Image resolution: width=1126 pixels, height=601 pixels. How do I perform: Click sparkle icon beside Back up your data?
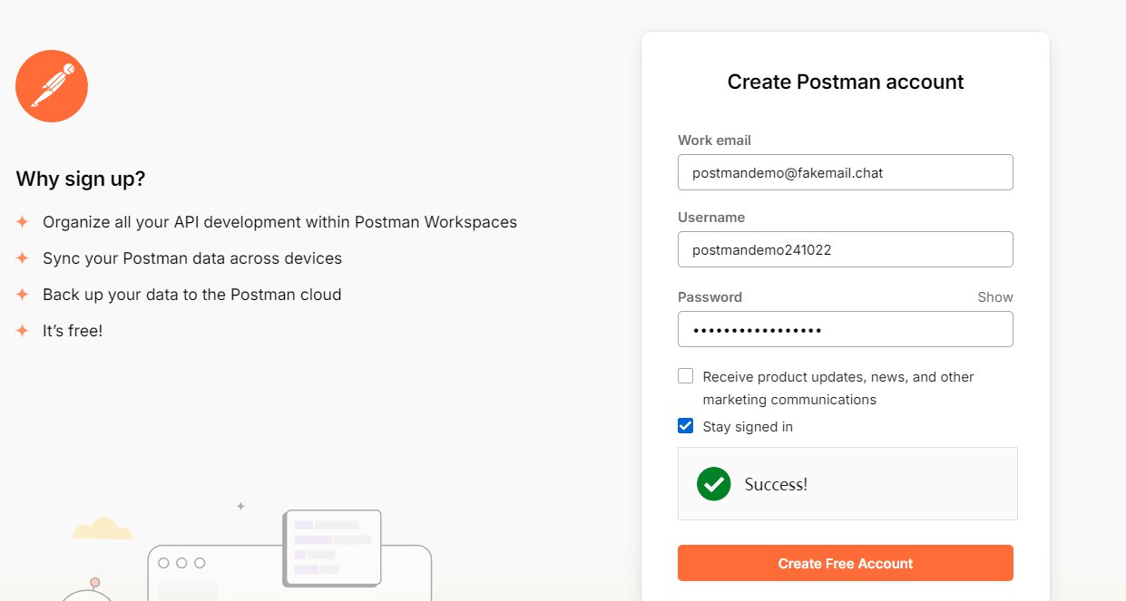pos(23,295)
